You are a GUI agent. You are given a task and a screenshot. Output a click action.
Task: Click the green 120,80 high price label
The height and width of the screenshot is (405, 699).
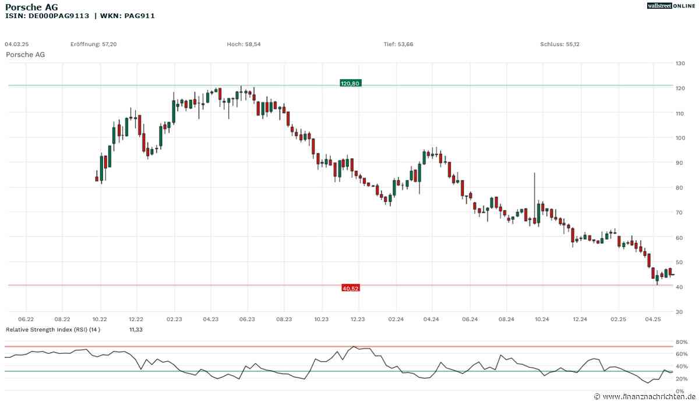tap(351, 84)
